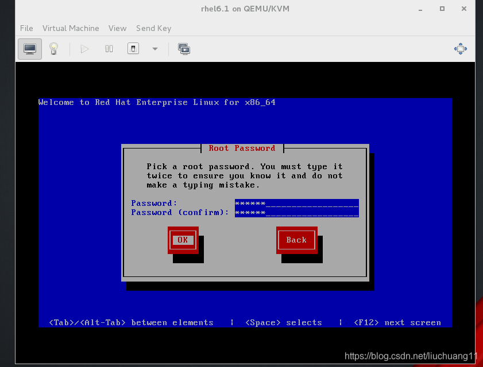Click the 'Pick a root password' instruction text
483x367 pixels.
(245, 175)
